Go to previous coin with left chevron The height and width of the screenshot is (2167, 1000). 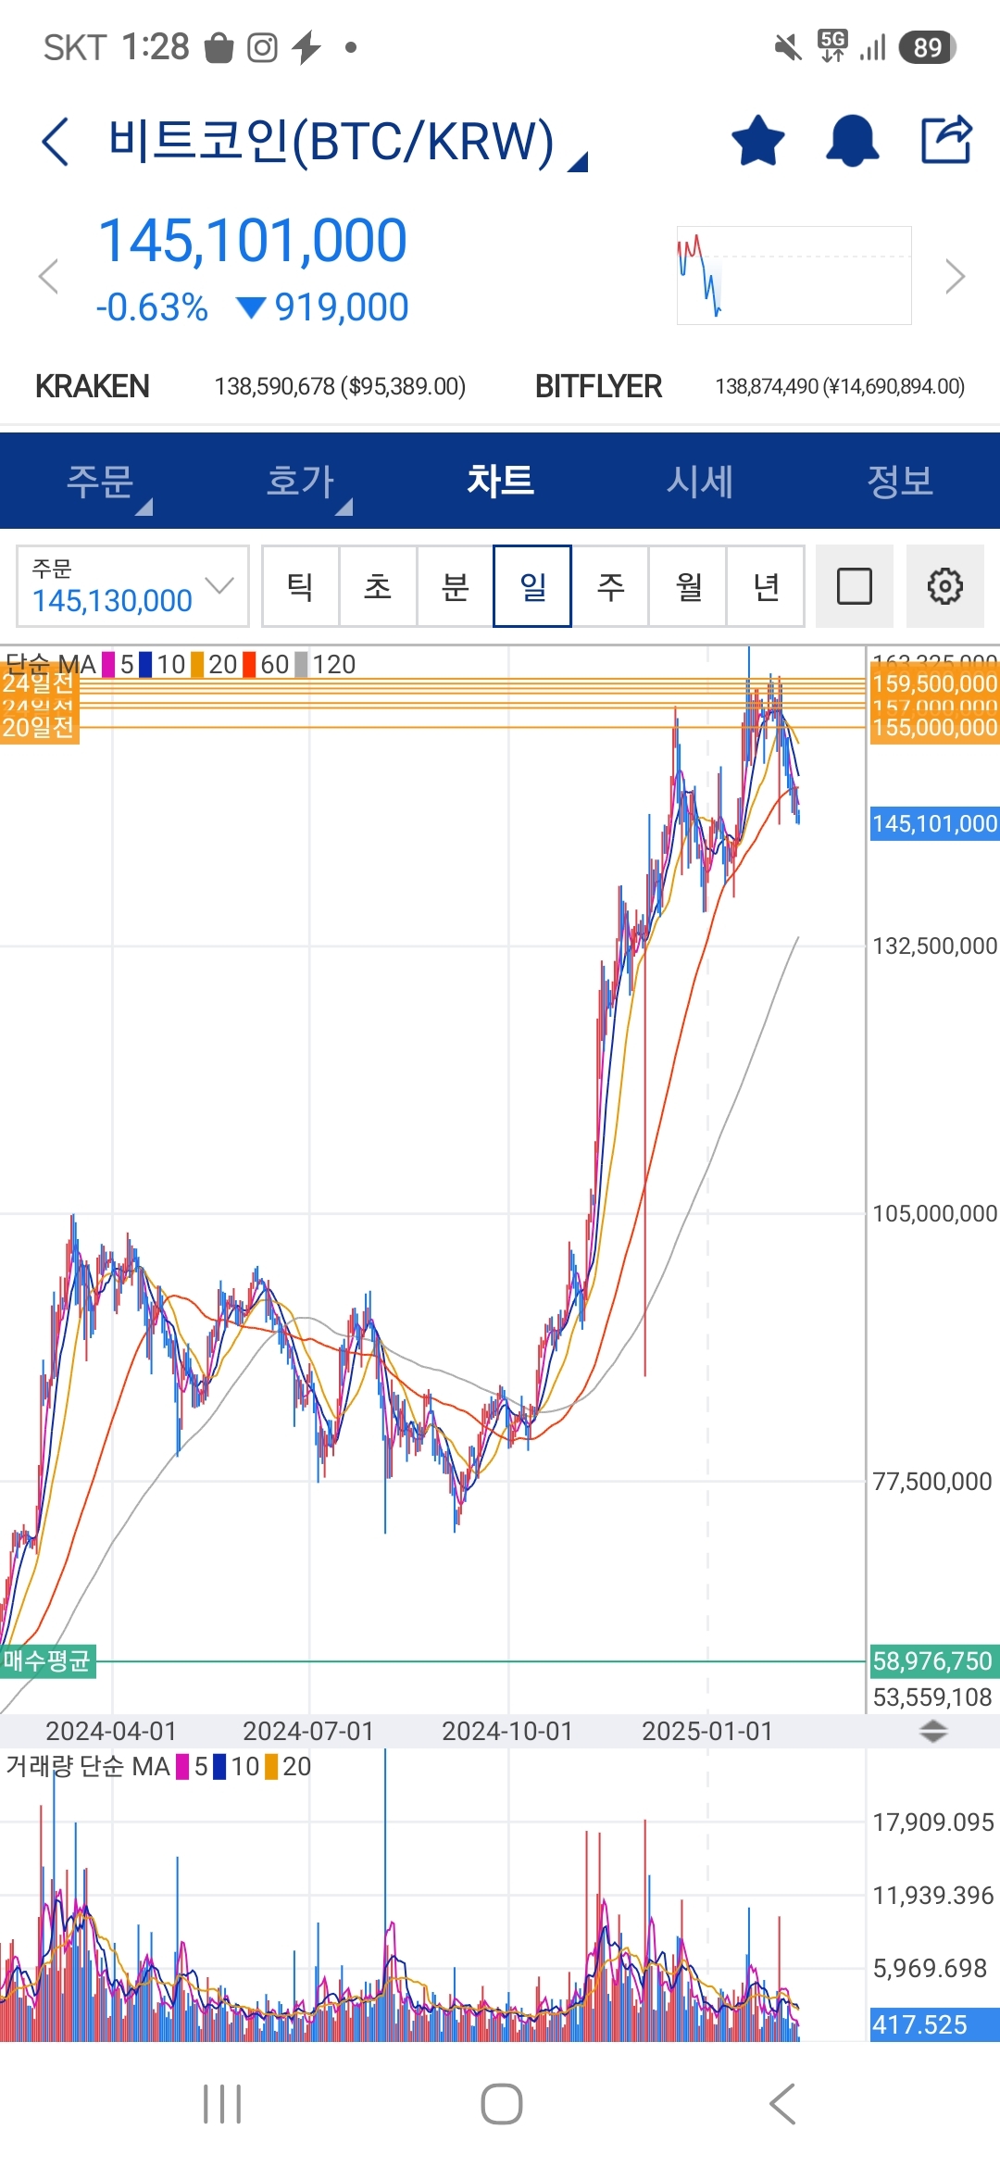[48, 276]
